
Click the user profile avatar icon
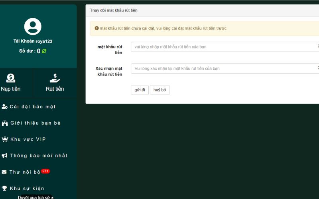33,27
